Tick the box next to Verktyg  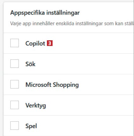click(15, 105)
